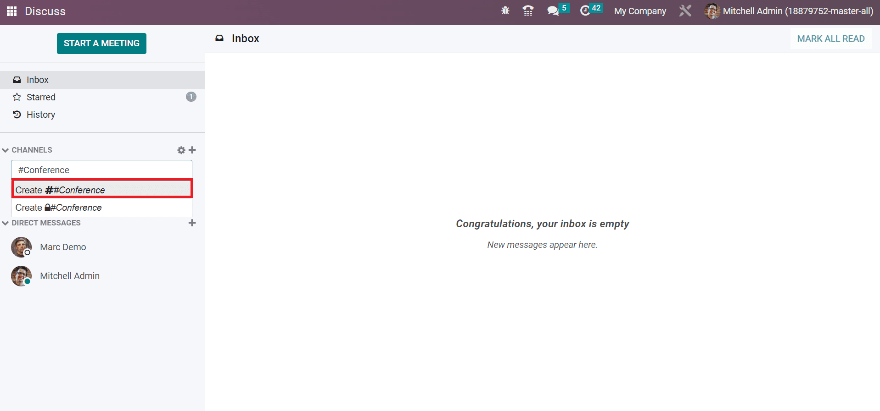Choose Create private locked #Conference option
This screenshot has width=880, height=411.
tap(102, 208)
